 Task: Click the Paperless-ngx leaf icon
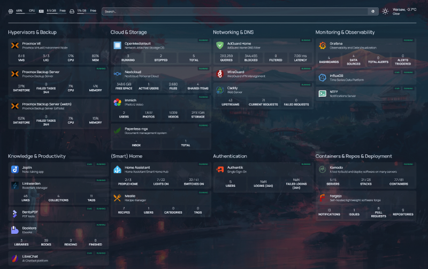point(117,131)
